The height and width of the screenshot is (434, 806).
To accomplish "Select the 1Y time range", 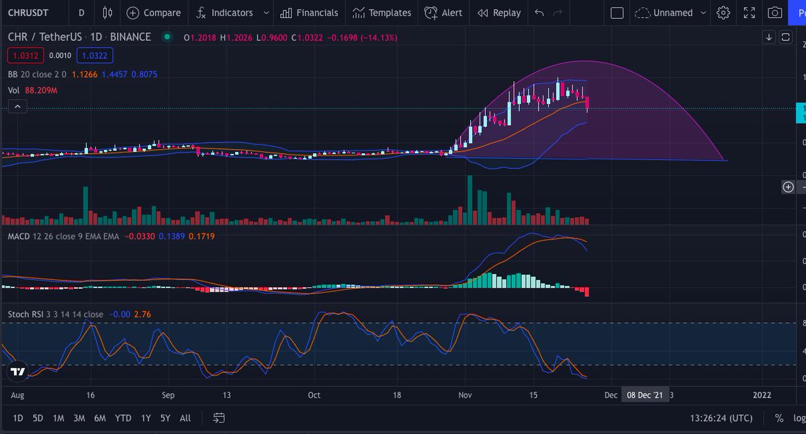I will click(146, 418).
